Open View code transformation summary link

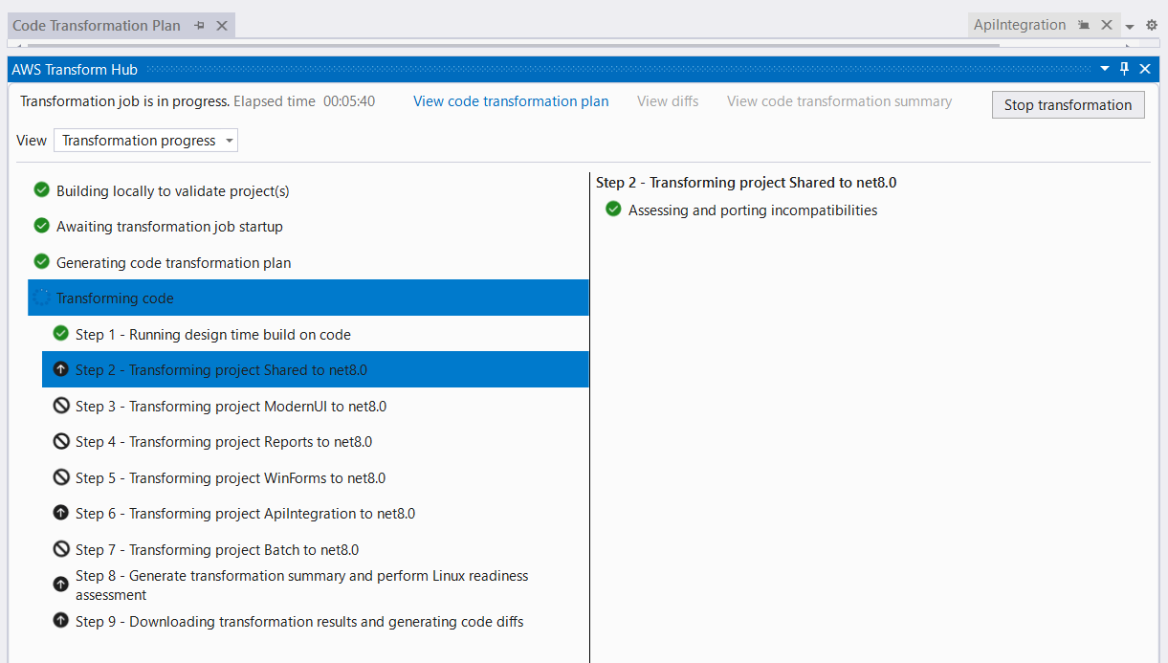(x=839, y=101)
